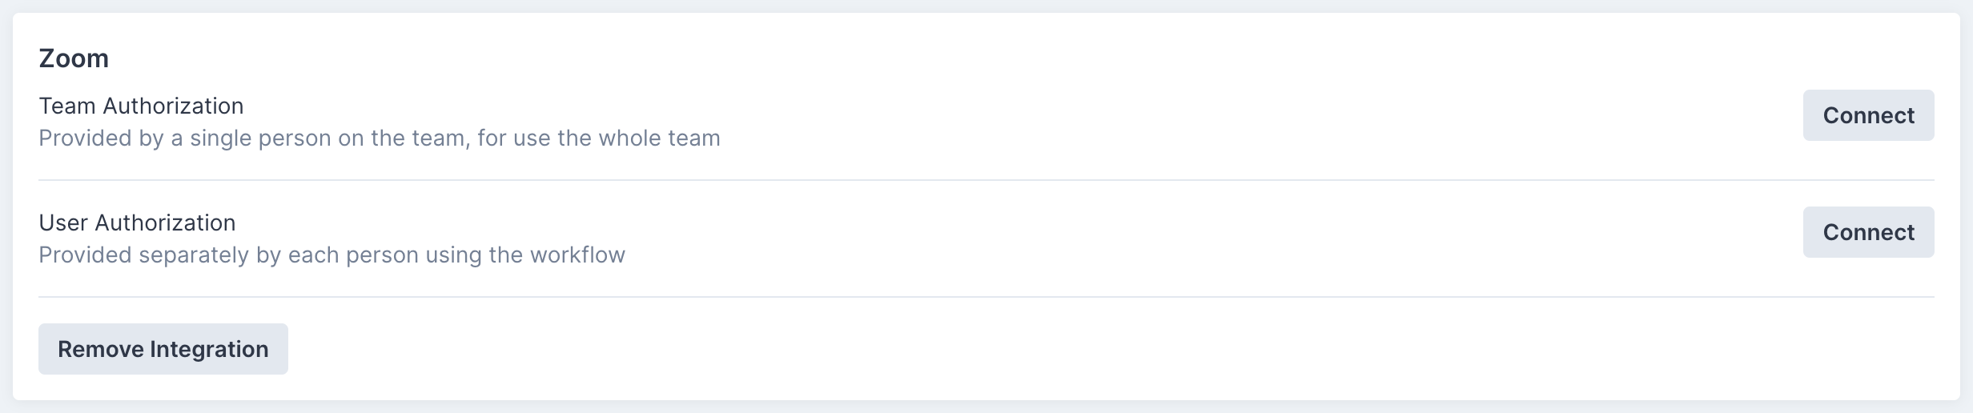Click the Team Authorization label
This screenshot has width=1973, height=413.
(x=141, y=106)
